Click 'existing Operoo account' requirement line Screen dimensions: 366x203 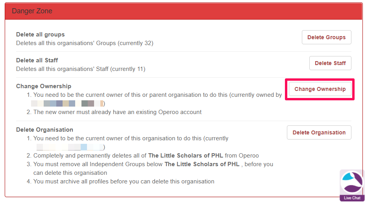(117, 112)
